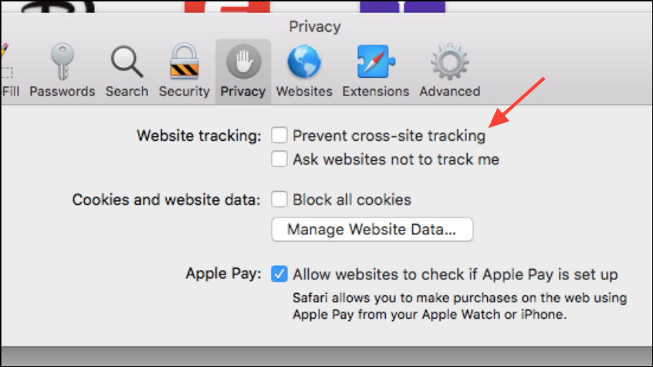Viewport: 653px width, 367px height.
Task: Open the Websites globe icon
Action: coord(305,62)
